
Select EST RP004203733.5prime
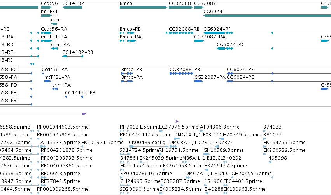(67, 158)
